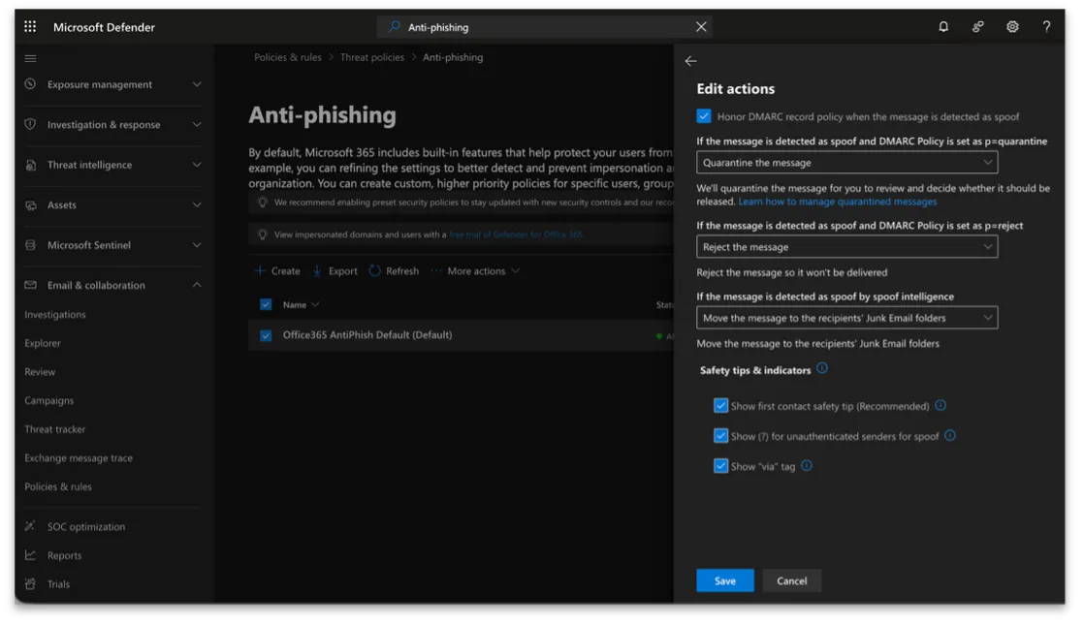This screenshot has width=1084, height=624.
Task: Click the Assets icon
Action: [30, 205]
